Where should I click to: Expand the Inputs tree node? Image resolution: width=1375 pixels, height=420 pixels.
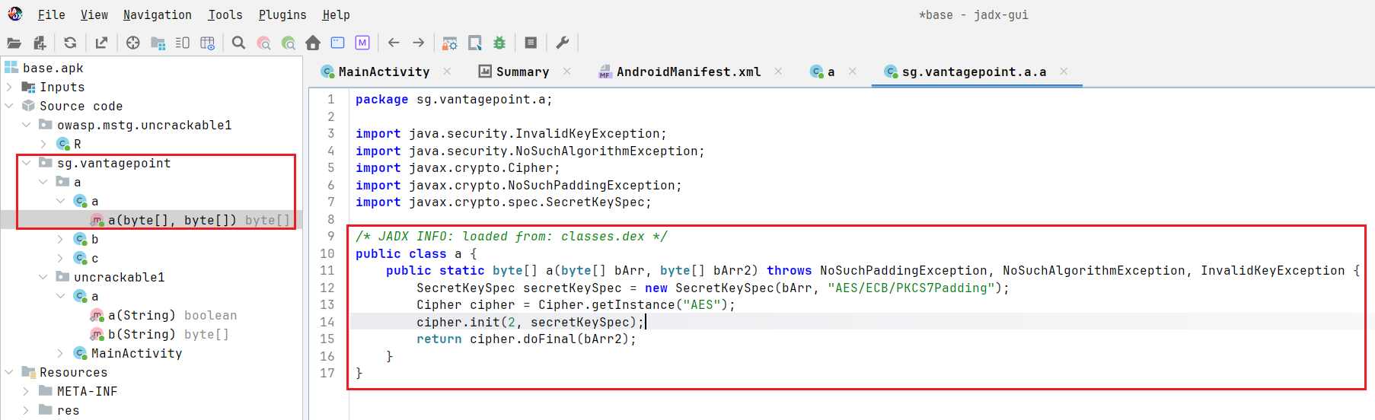tap(9, 87)
